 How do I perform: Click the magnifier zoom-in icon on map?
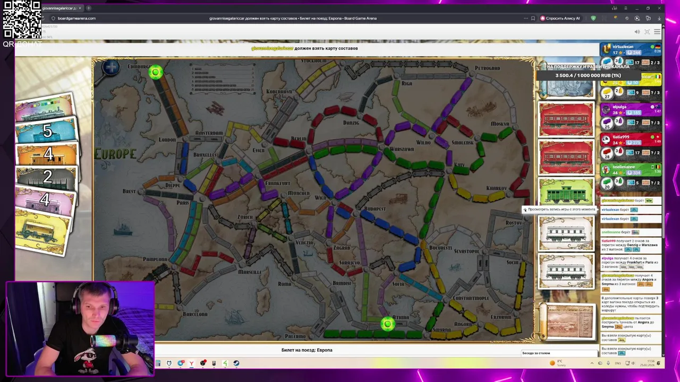(x=111, y=68)
